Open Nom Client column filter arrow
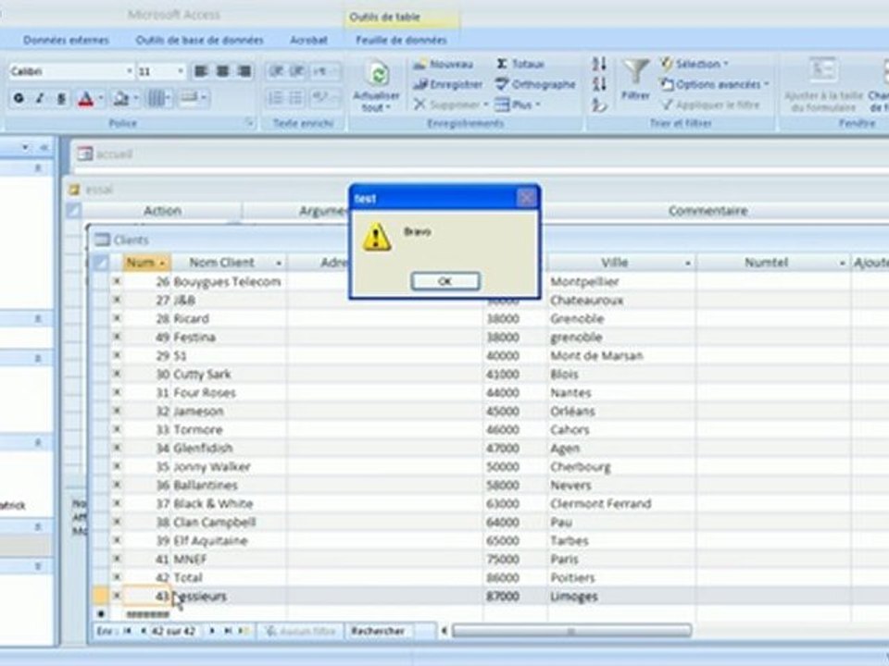Image resolution: width=889 pixels, height=666 pixels. tap(279, 263)
